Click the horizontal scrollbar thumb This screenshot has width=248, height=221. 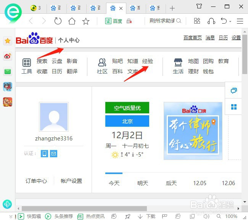point(84,208)
